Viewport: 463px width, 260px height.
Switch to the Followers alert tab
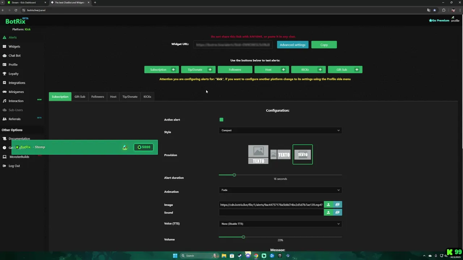point(98,96)
